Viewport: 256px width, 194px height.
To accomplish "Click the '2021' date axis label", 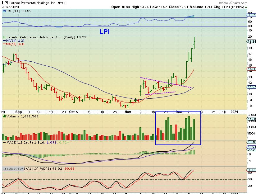I will (234, 112).
